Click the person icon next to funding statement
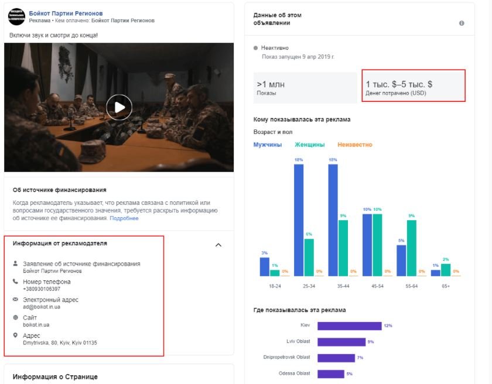 click(x=16, y=264)
